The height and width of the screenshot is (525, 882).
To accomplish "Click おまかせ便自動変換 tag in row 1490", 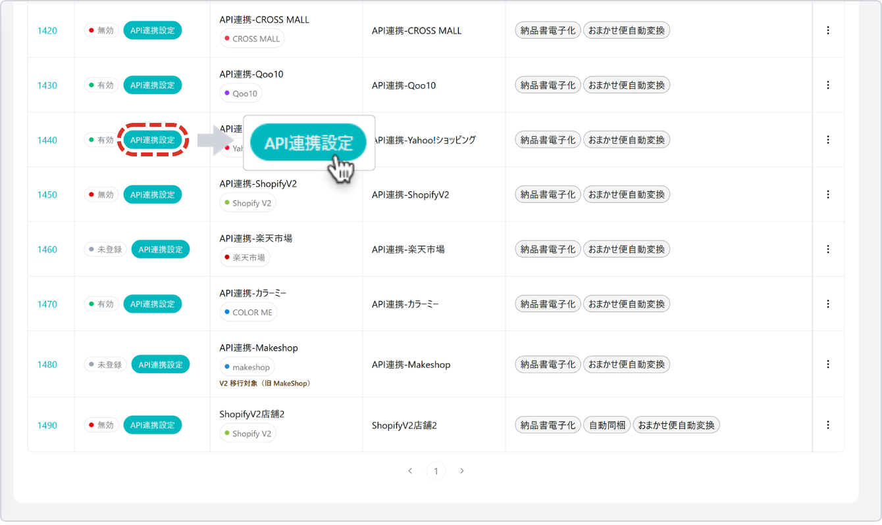I will tap(677, 425).
